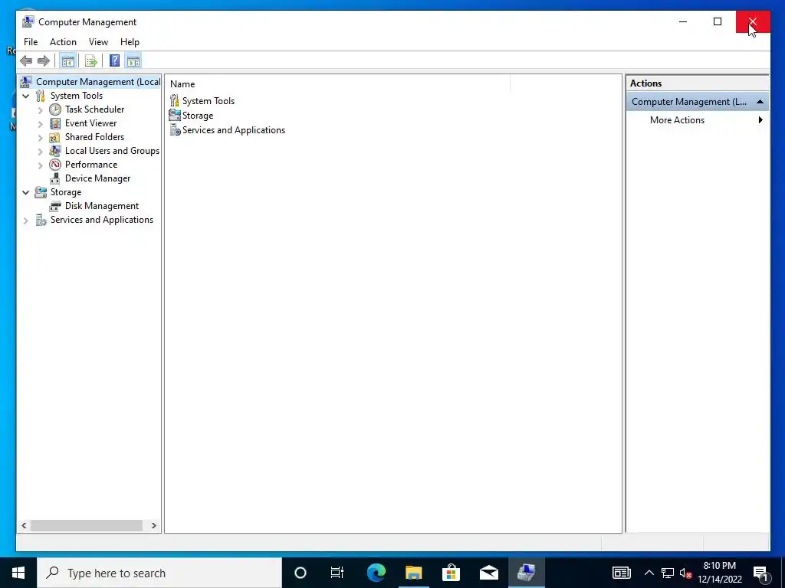Click the taskbar search box

pos(159,573)
